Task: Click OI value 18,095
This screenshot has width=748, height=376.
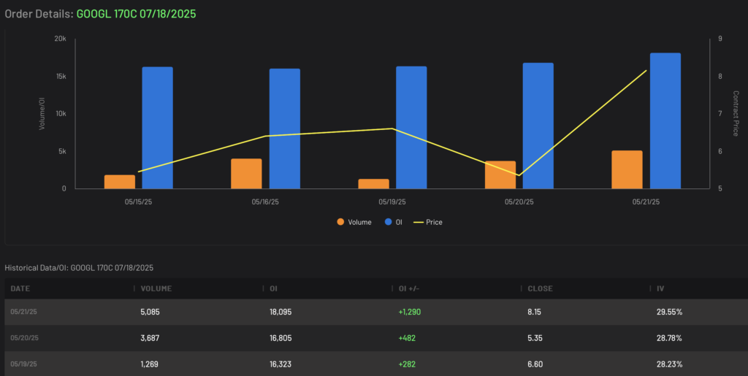Action: click(x=280, y=312)
